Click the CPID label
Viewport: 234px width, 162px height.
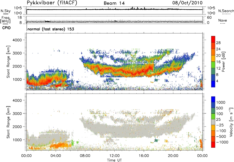tap(6, 28)
